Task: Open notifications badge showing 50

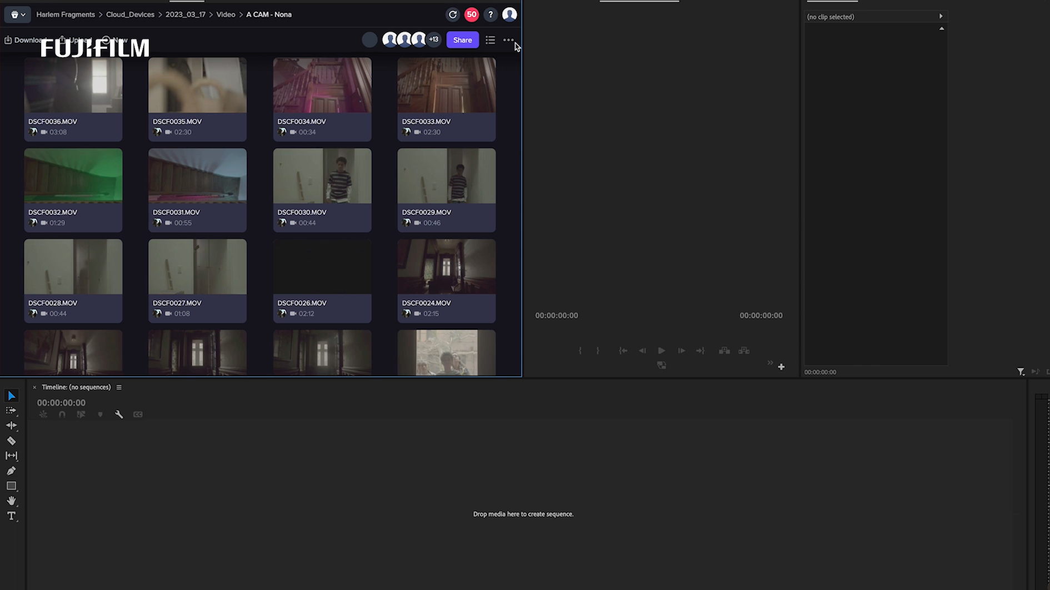Action: click(472, 14)
